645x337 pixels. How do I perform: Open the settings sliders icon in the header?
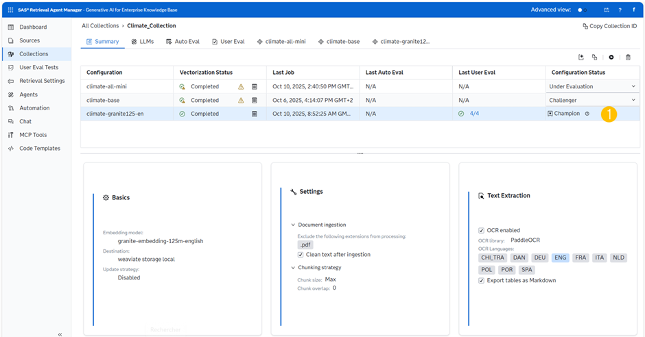[x=606, y=10]
